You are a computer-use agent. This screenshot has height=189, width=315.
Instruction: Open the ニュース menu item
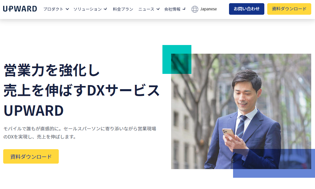coord(146,9)
